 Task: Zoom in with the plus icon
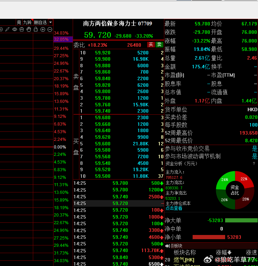pos(43,30)
